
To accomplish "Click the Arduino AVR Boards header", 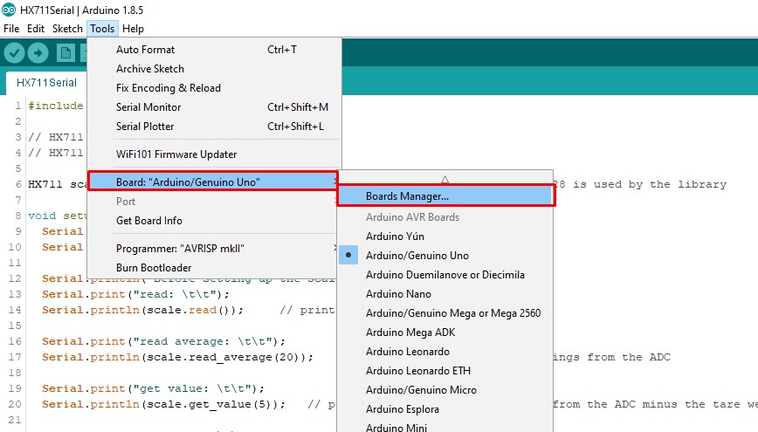I will pyautogui.click(x=412, y=217).
